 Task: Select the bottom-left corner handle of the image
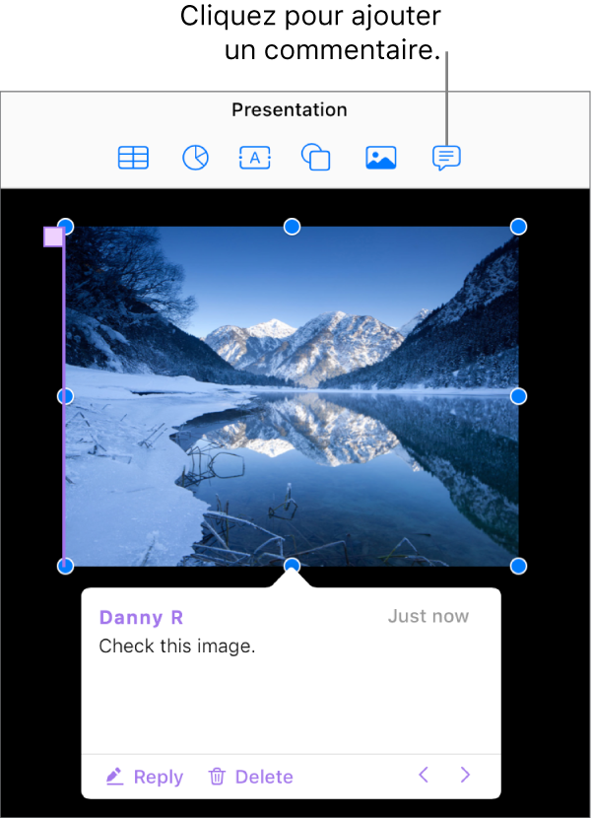tap(65, 566)
